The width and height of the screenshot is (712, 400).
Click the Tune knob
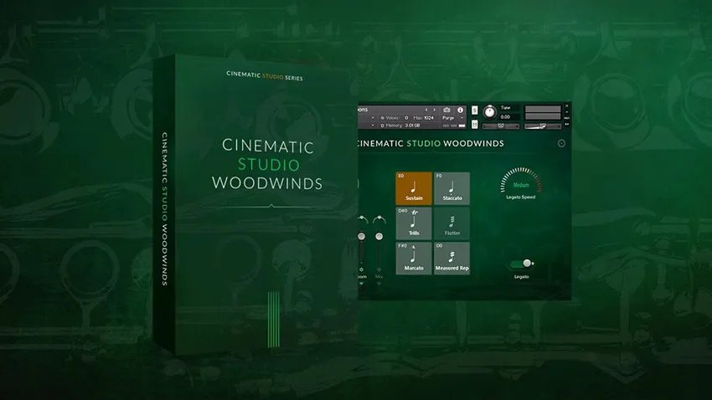(489, 112)
